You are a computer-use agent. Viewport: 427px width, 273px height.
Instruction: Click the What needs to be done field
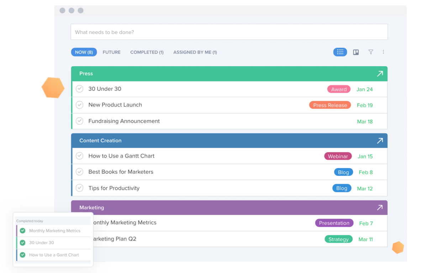229,32
